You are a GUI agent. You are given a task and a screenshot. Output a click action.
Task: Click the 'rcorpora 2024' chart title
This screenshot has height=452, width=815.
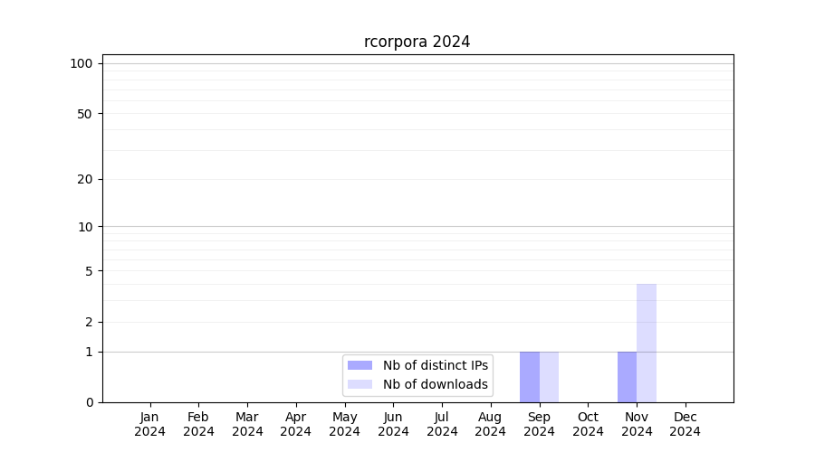pos(417,42)
